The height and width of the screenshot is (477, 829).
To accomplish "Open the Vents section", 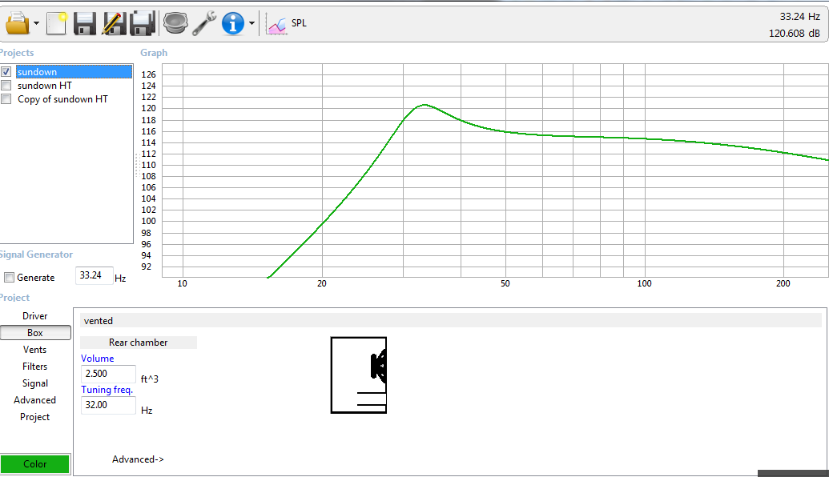I will [35, 350].
